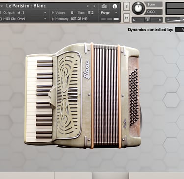Mute the instrument with the M button
Viewport: 184px width, 179px height.
127,18
